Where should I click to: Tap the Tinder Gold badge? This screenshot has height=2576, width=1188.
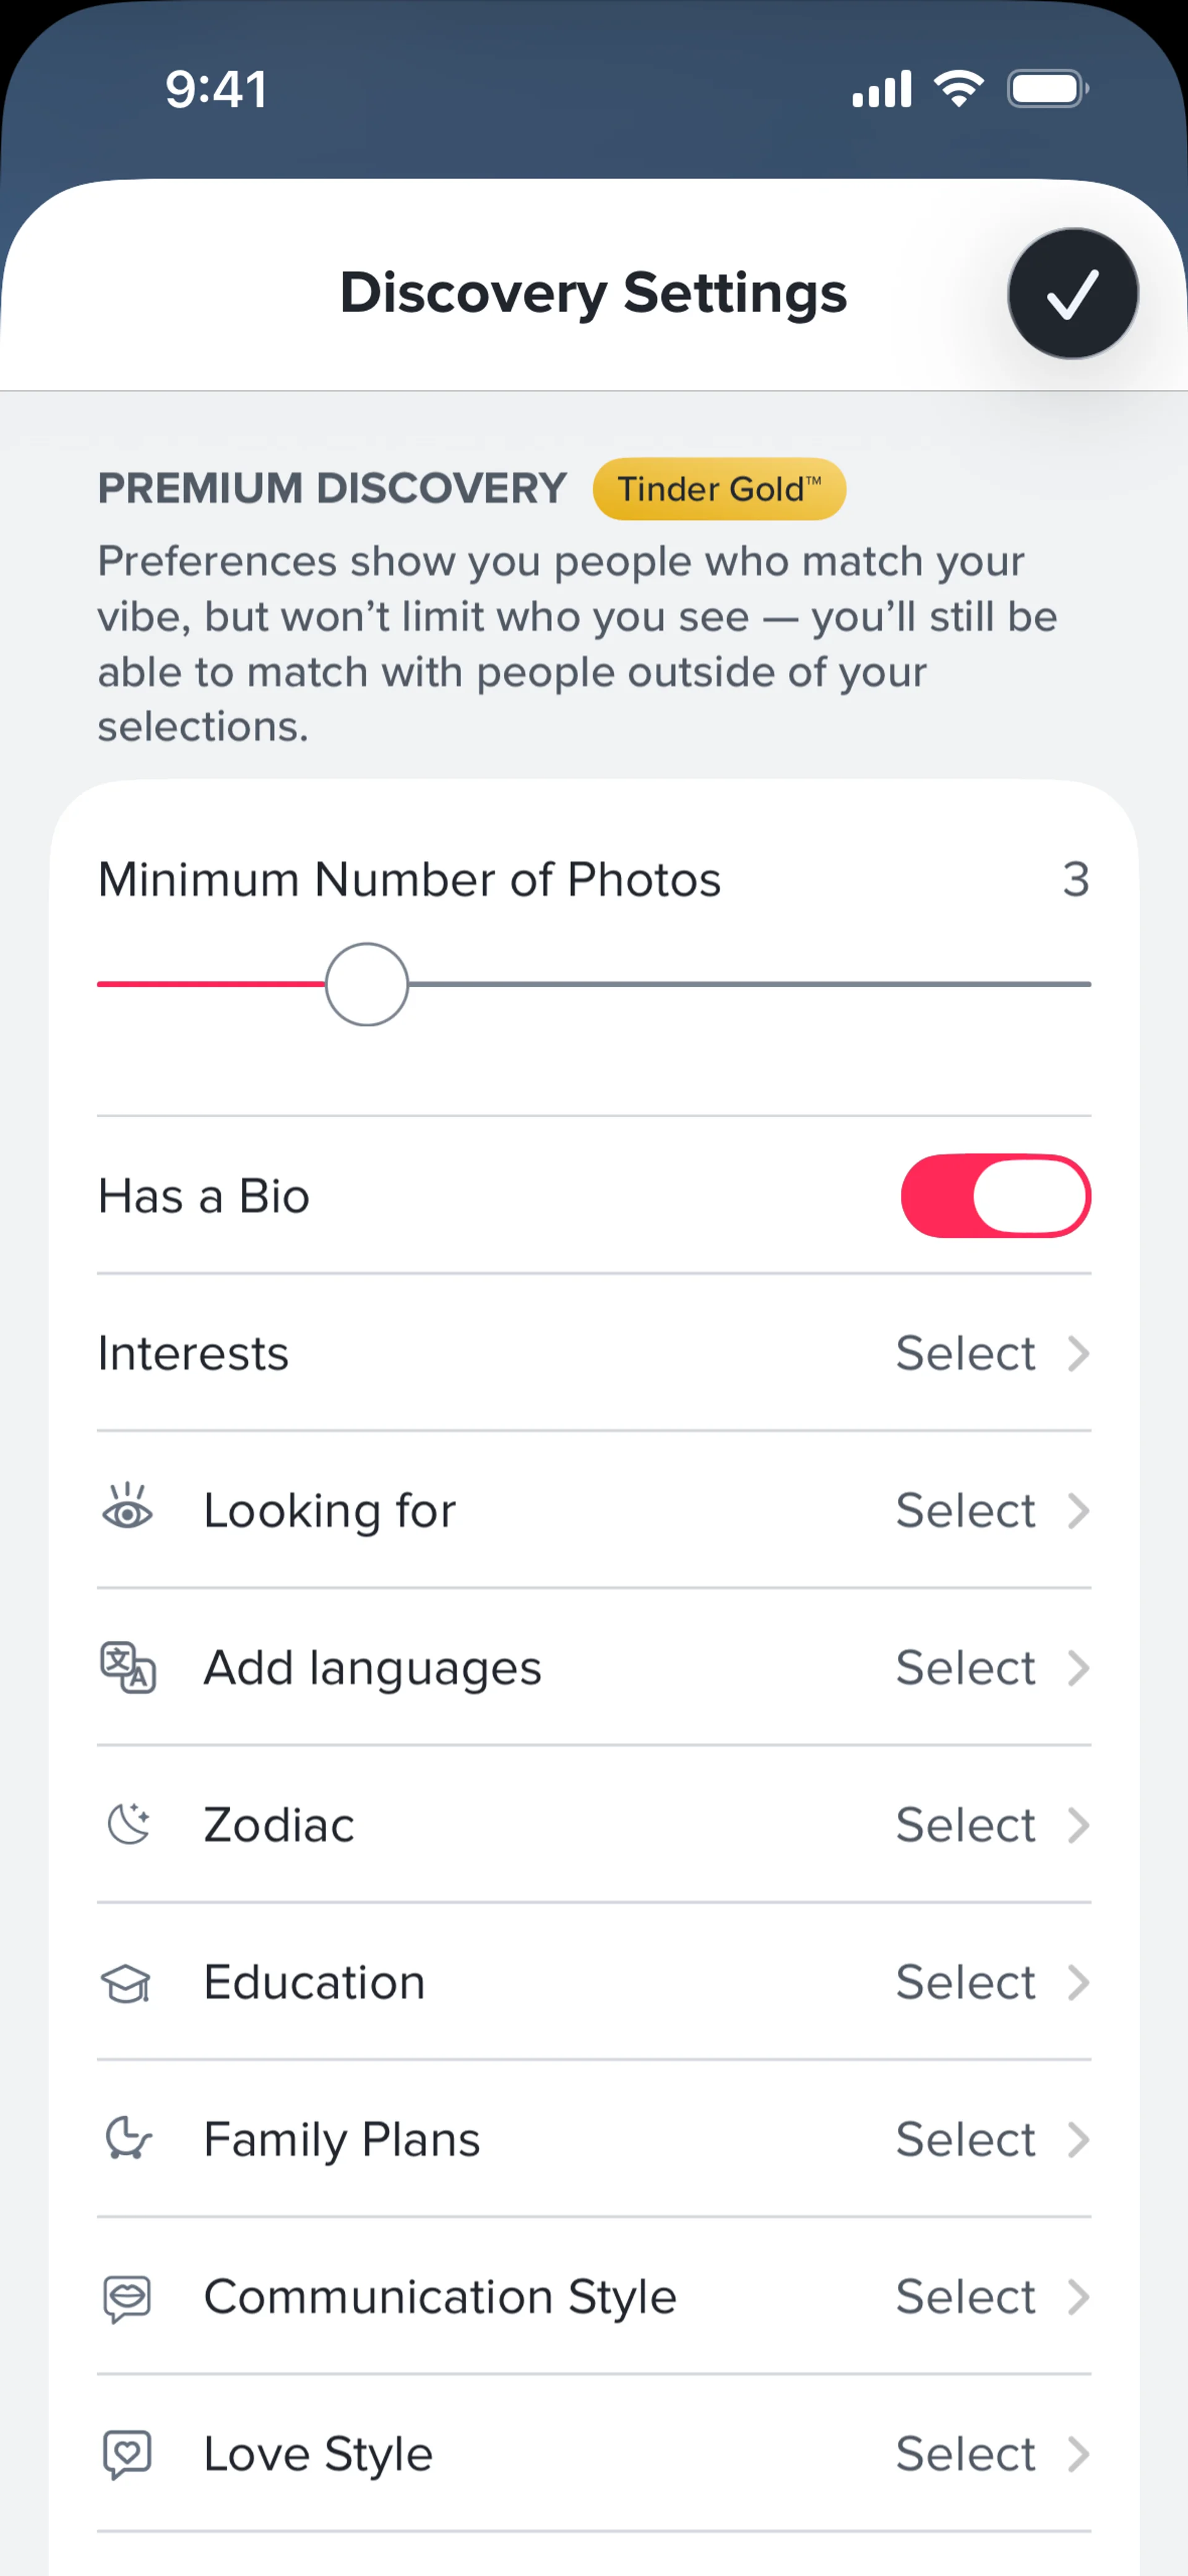[x=719, y=489]
